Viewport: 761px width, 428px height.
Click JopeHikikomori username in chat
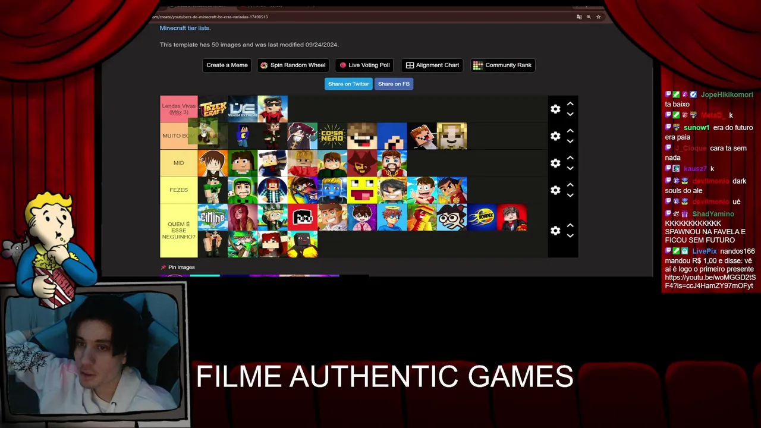(x=727, y=95)
